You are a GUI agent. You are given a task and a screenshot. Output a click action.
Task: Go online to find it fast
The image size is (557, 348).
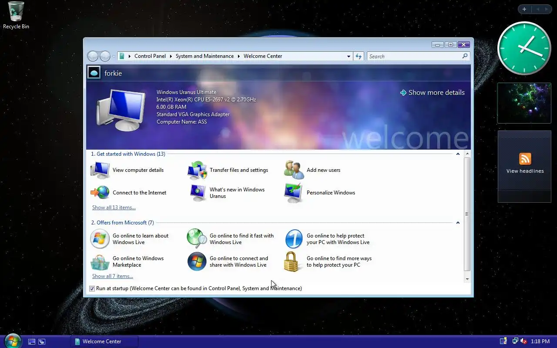pos(231,239)
